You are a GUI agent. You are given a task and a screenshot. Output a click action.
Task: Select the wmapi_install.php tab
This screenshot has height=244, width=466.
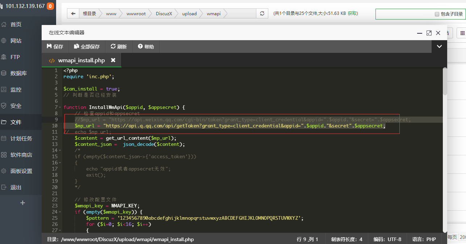coord(81,60)
